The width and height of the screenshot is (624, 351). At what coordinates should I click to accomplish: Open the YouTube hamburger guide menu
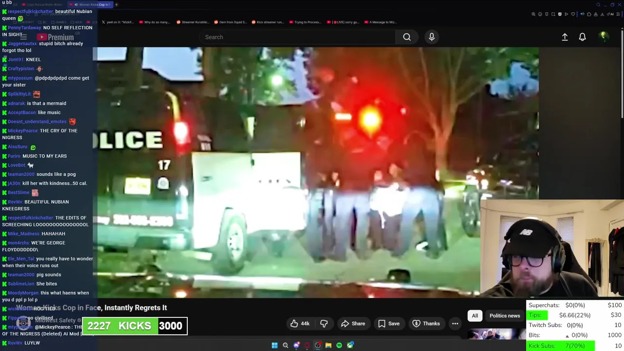tap(23, 37)
